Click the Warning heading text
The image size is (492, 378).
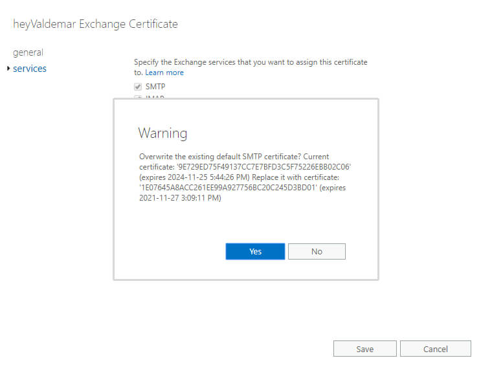(x=162, y=133)
